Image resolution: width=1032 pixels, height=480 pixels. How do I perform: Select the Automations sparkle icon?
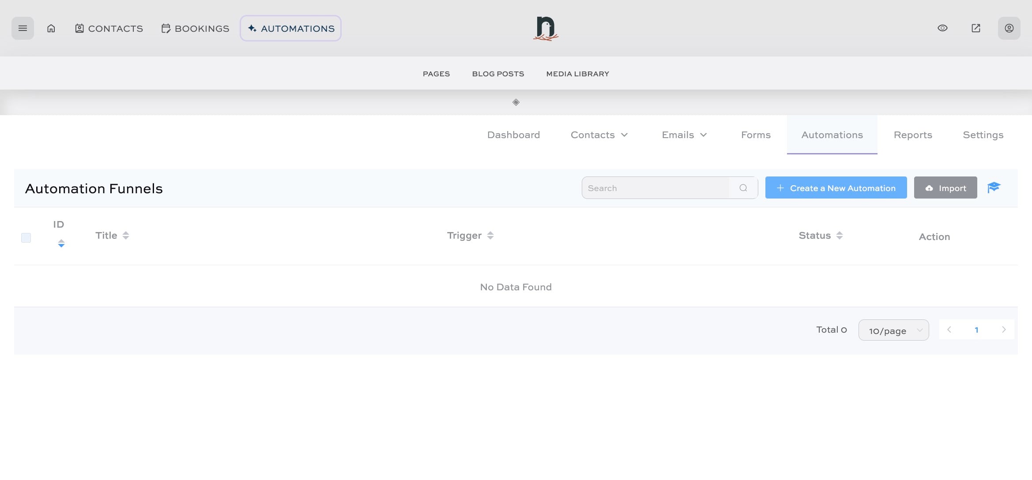pos(252,28)
